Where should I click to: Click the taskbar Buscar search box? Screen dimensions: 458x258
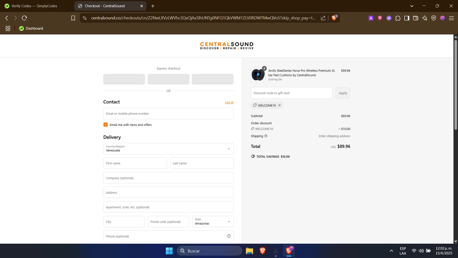(x=209, y=251)
